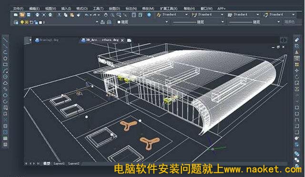Click the last layout tab navigation arrow

(x=38, y=164)
